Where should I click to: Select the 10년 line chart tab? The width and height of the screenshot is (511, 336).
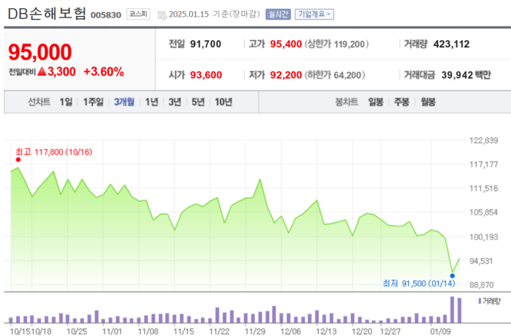(223, 102)
